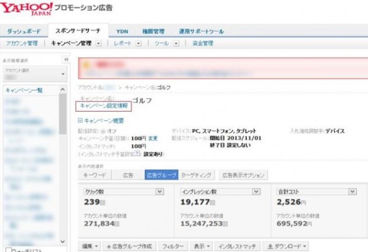Open the キャンペーン管理 dropdown arrow
The width and height of the screenshot is (368, 252).
click(x=99, y=44)
